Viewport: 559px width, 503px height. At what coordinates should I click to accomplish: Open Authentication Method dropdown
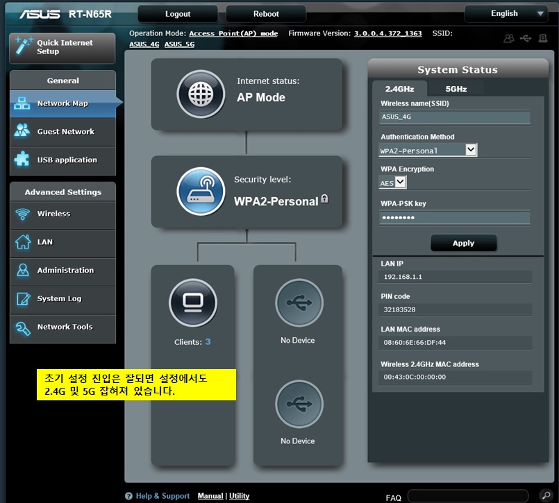(428, 151)
